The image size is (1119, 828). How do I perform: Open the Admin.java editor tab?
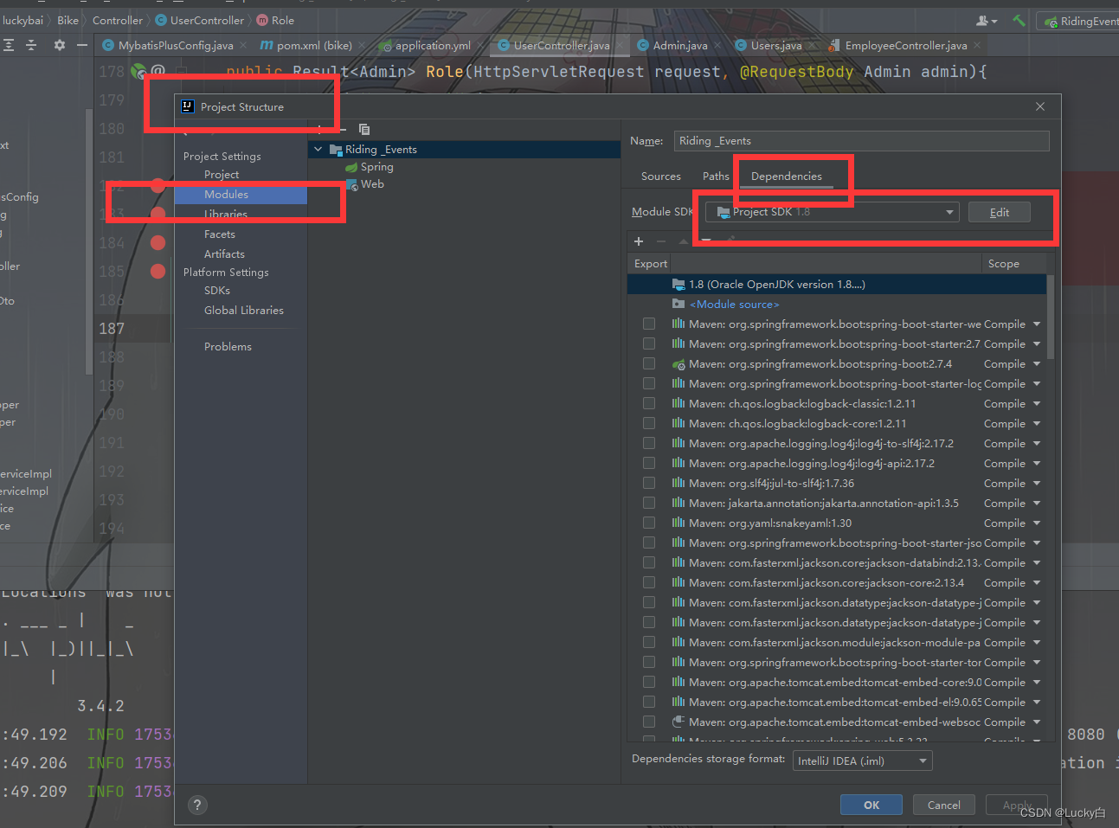click(x=680, y=46)
